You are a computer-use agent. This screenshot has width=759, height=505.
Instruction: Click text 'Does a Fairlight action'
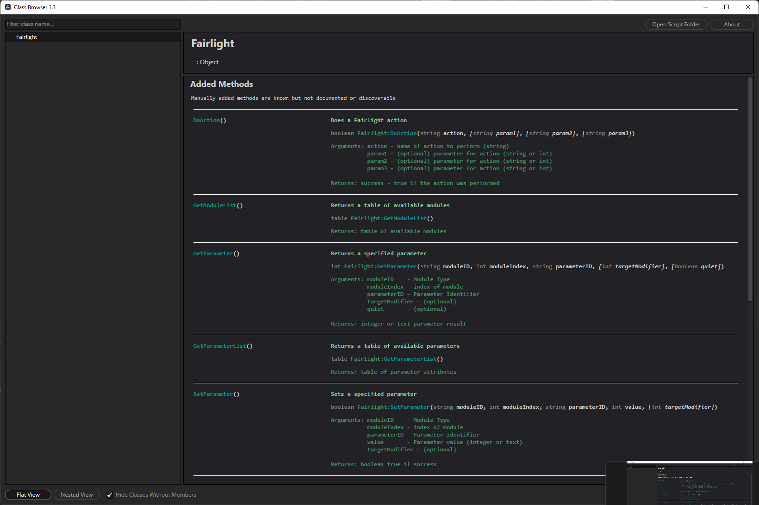[369, 120]
